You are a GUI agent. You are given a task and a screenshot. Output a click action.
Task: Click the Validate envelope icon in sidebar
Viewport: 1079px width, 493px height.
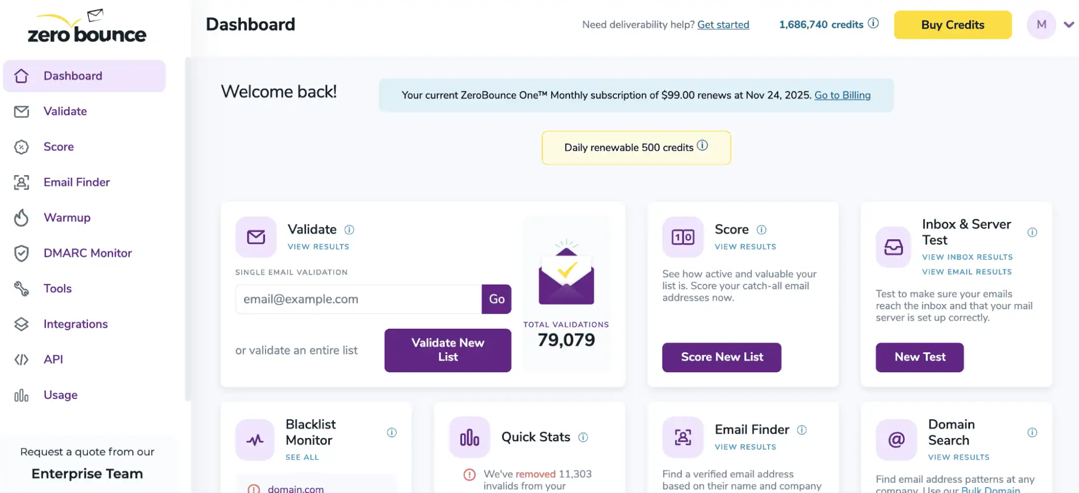22,112
